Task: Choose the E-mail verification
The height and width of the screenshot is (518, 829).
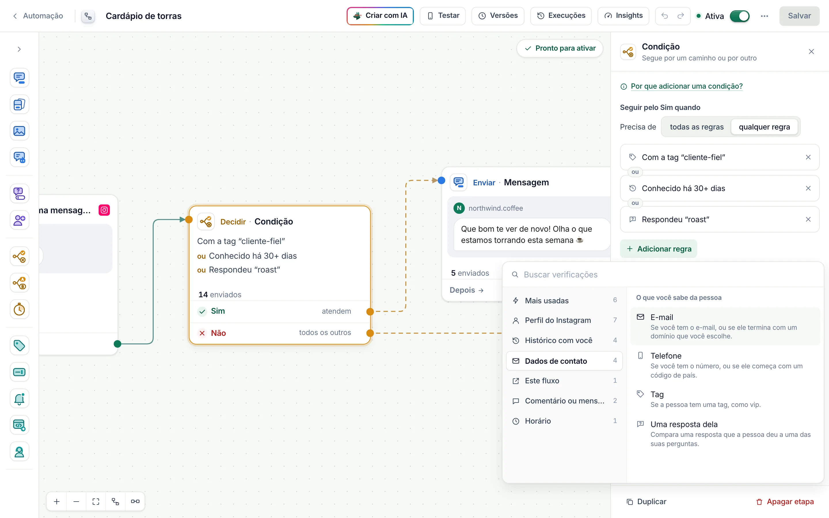Action: [725, 326]
